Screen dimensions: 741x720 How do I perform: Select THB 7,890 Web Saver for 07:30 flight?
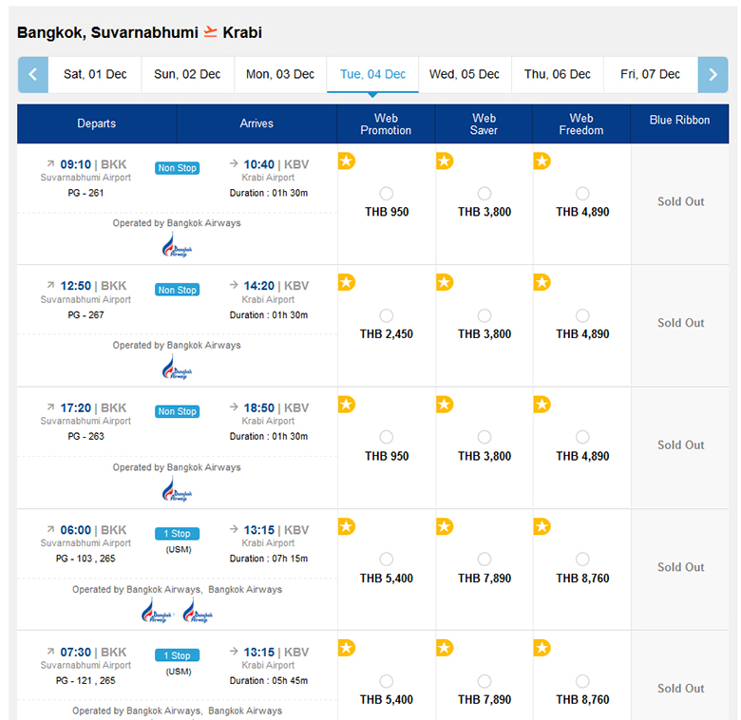pyautogui.click(x=484, y=681)
